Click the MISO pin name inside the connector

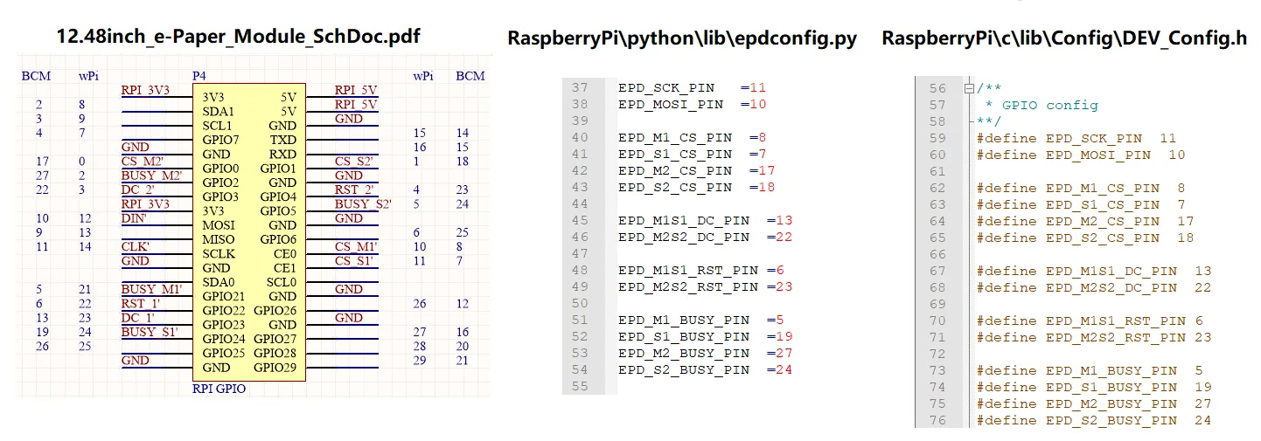217,239
